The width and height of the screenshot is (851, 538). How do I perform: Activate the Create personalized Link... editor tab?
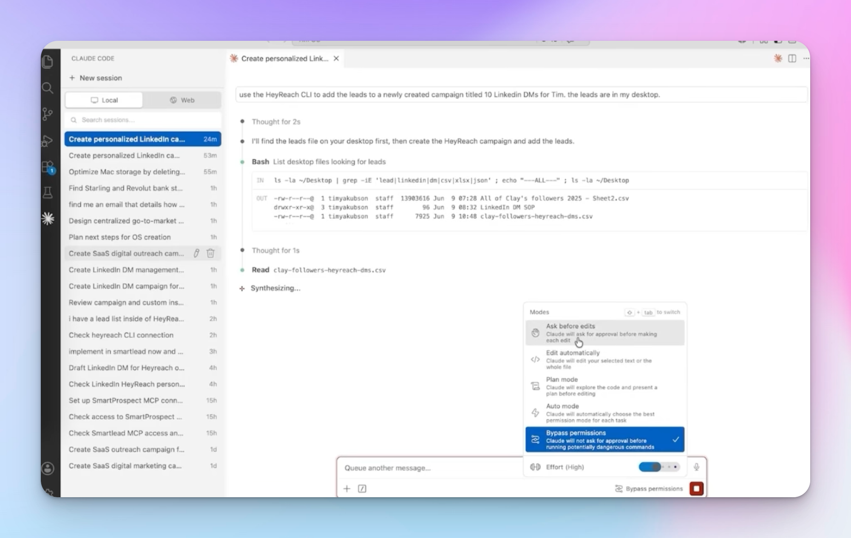pyautogui.click(x=284, y=59)
